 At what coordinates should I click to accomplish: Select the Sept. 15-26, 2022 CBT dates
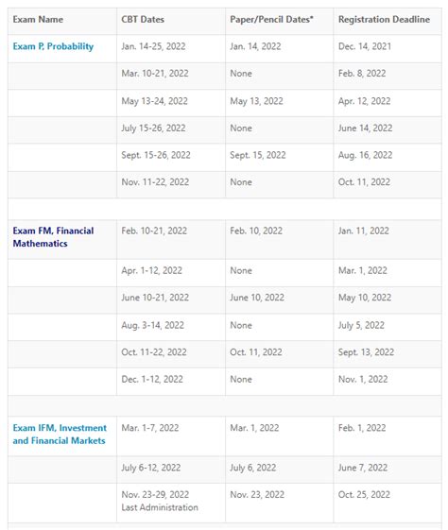click(x=156, y=155)
